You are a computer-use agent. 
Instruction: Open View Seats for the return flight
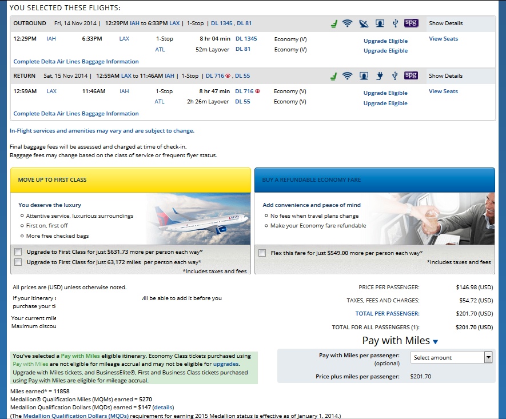pyautogui.click(x=443, y=91)
